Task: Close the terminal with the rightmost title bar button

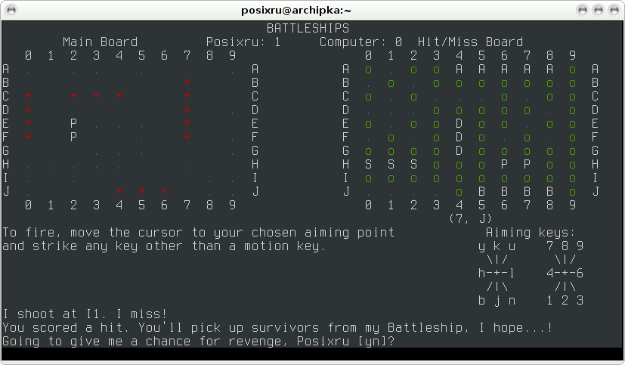Action: [x=614, y=10]
